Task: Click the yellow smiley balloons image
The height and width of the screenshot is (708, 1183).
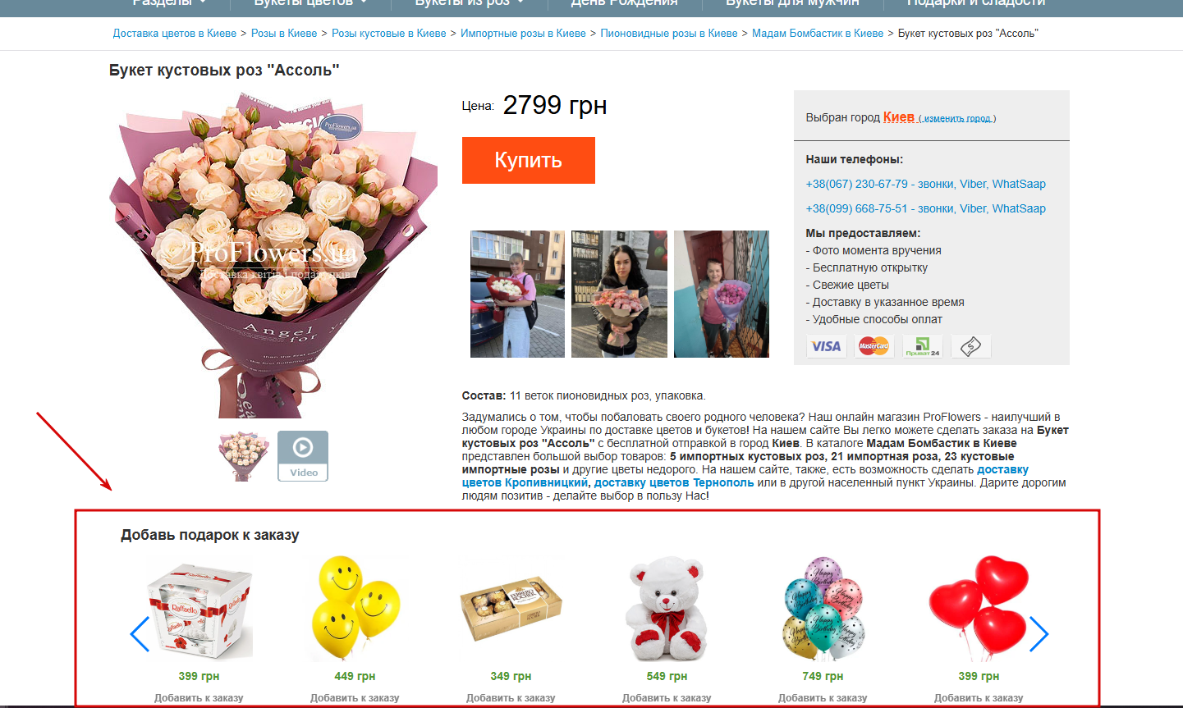Action: pyautogui.click(x=355, y=609)
